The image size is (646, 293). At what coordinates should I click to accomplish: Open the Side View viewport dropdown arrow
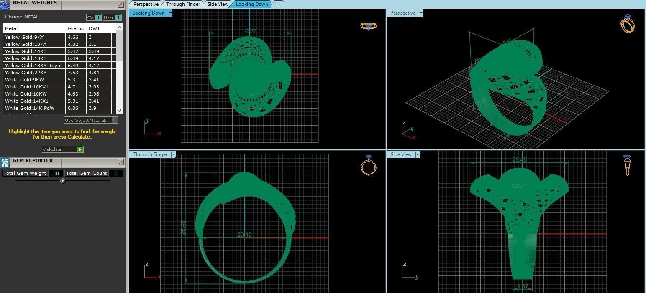coord(418,154)
